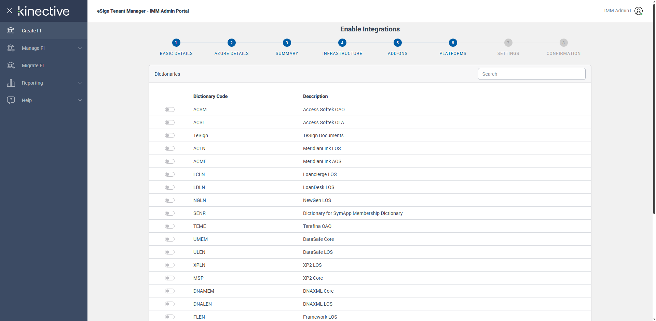Click the 'Access Softek OAO' description

pos(324,110)
